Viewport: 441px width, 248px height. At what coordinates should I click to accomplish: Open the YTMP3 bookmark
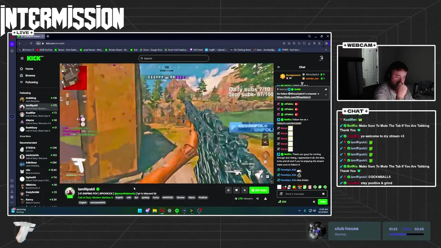click(x=289, y=50)
